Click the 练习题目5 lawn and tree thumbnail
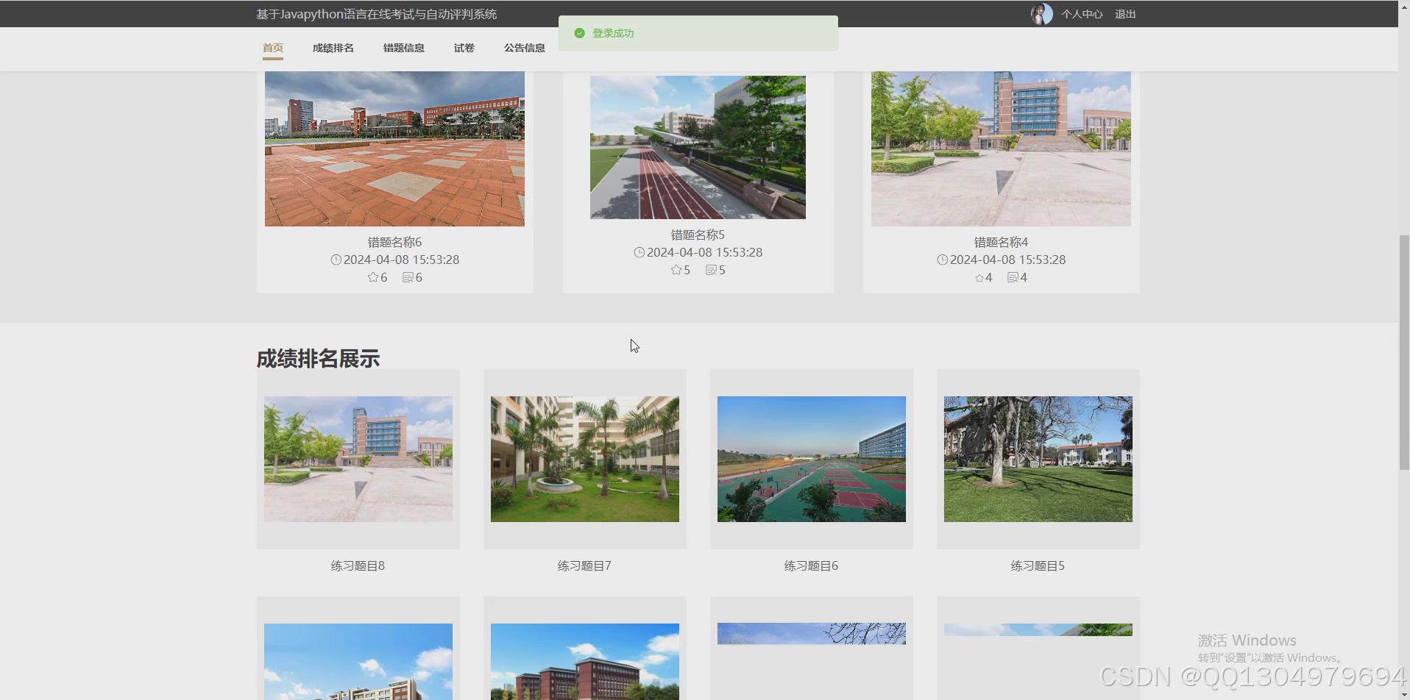 click(x=1038, y=459)
